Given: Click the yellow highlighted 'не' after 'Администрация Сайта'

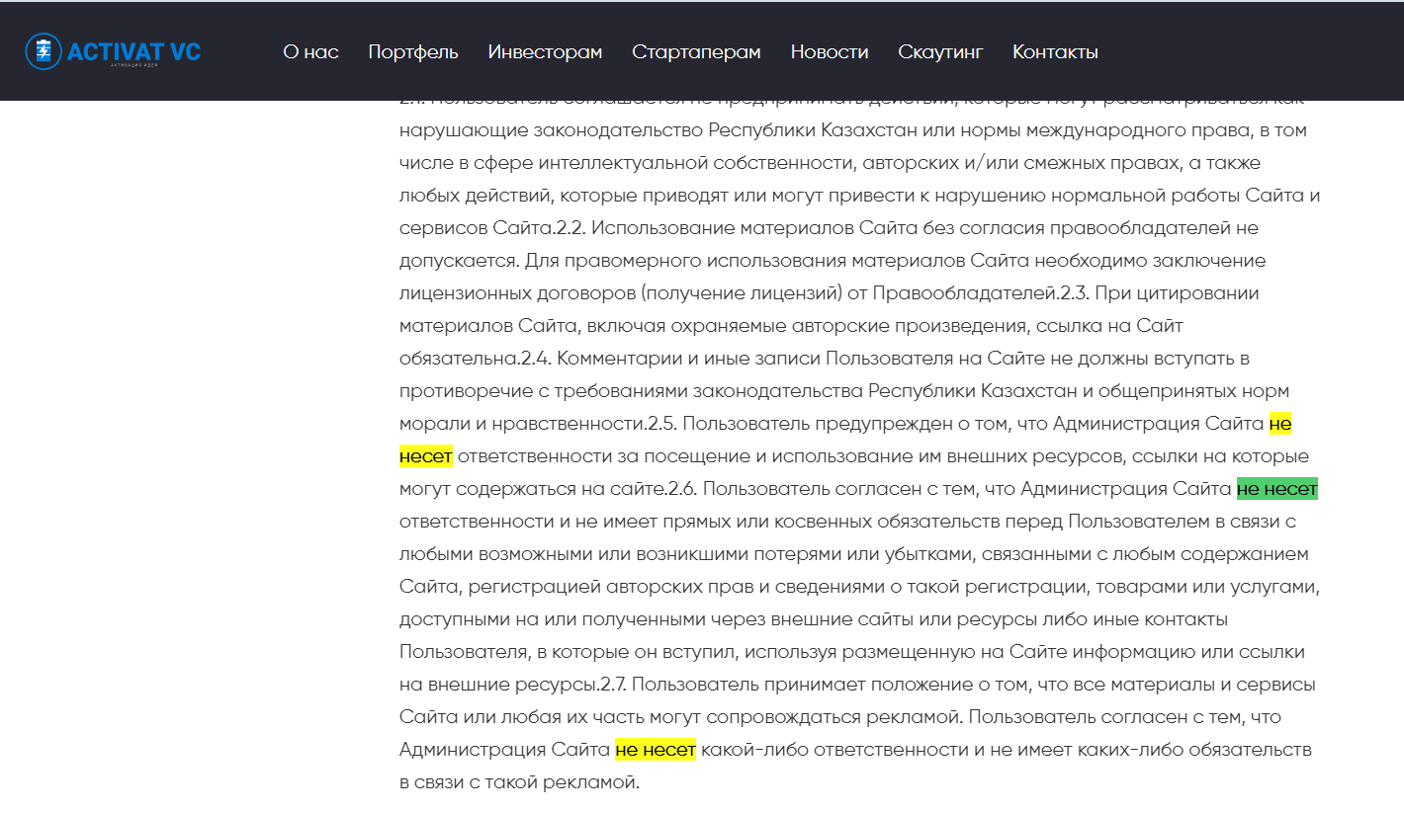Looking at the screenshot, I should (x=1280, y=424).
